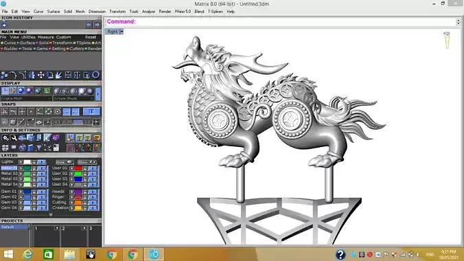Click the crosshair intersection snap icon

(22, 112)
